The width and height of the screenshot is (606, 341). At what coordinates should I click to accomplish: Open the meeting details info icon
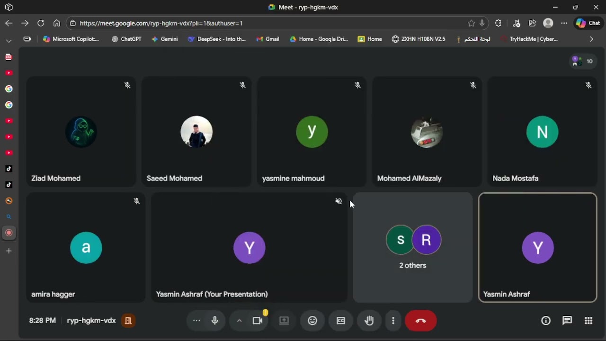[x=546, y=321]
